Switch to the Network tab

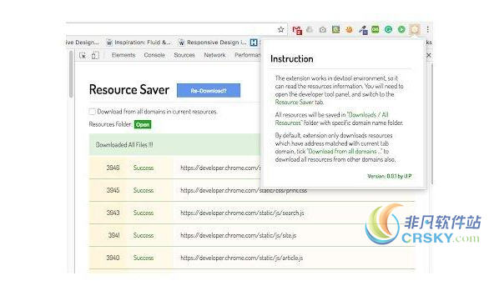pos(214,55)
